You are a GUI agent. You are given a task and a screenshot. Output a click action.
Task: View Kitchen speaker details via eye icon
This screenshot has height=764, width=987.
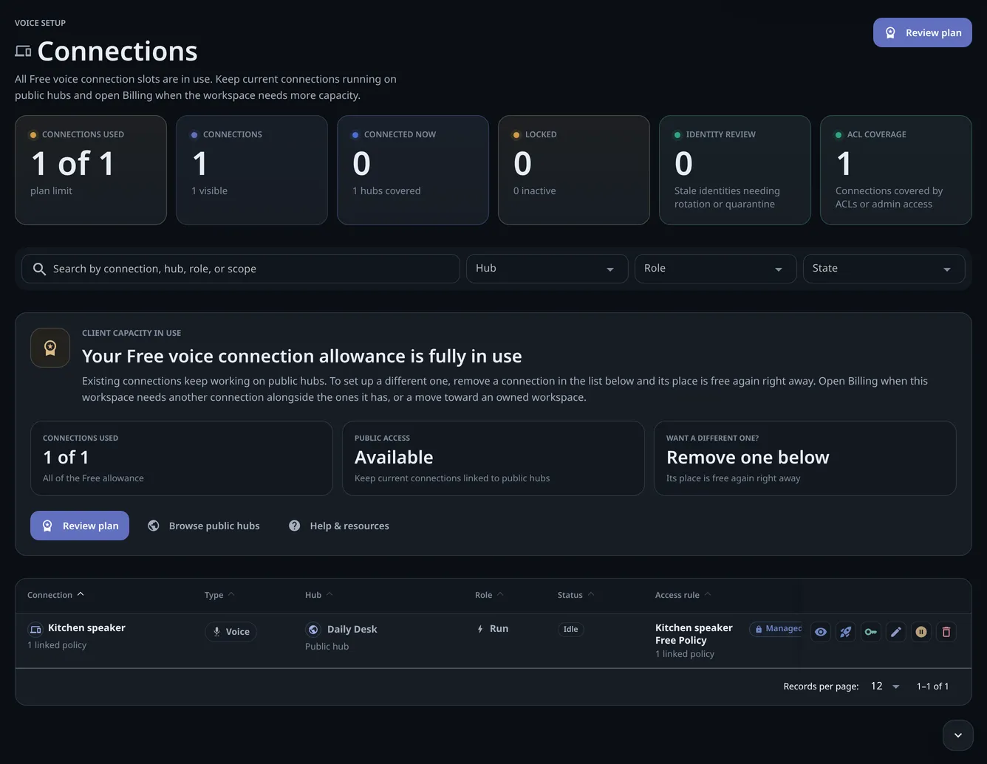(x=821, y=632)
